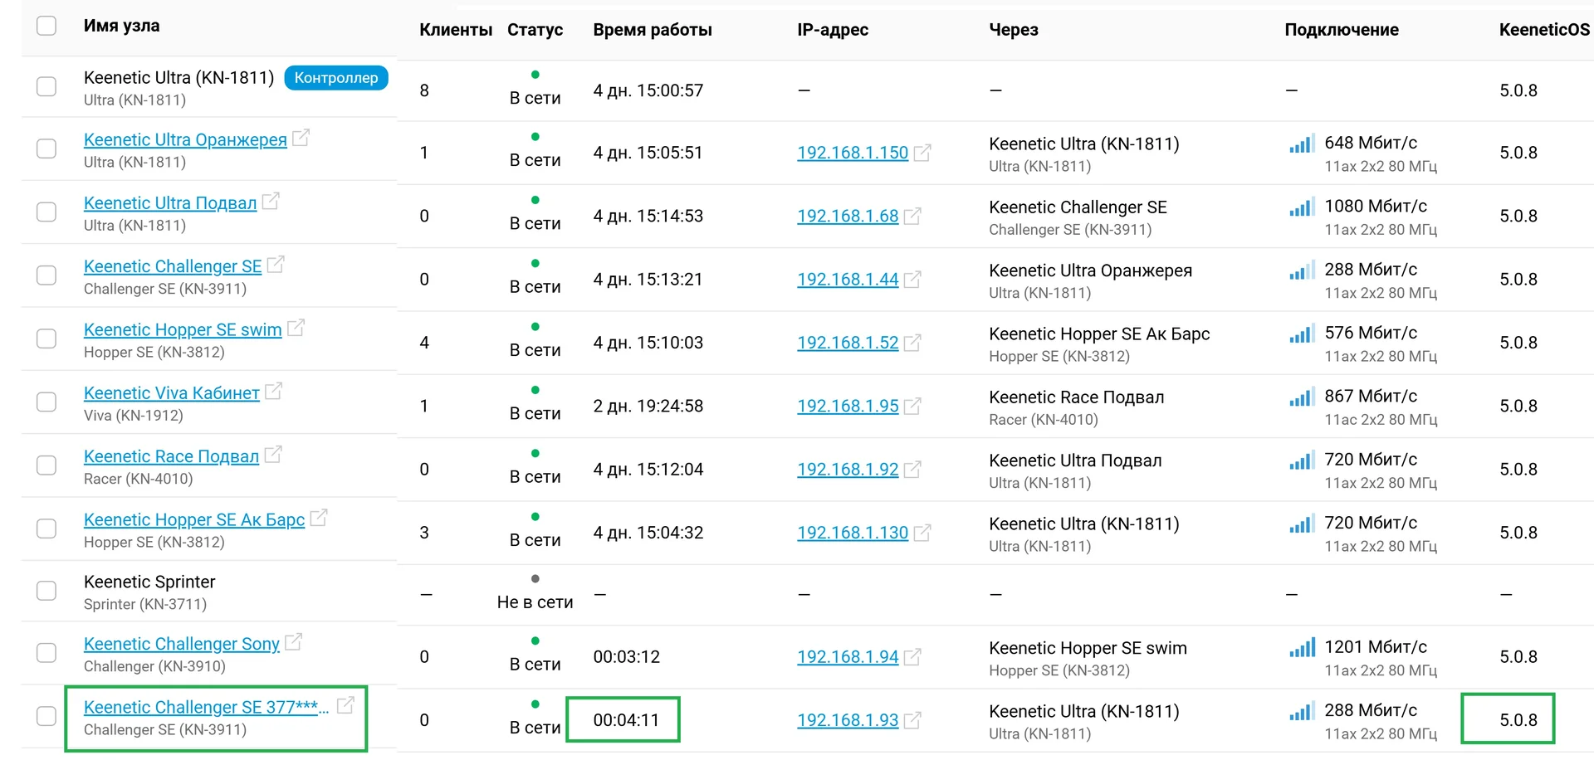The image size is (1594, 760).
Task: Click the KeeneticOS column header
Action: coord(1544,30)
